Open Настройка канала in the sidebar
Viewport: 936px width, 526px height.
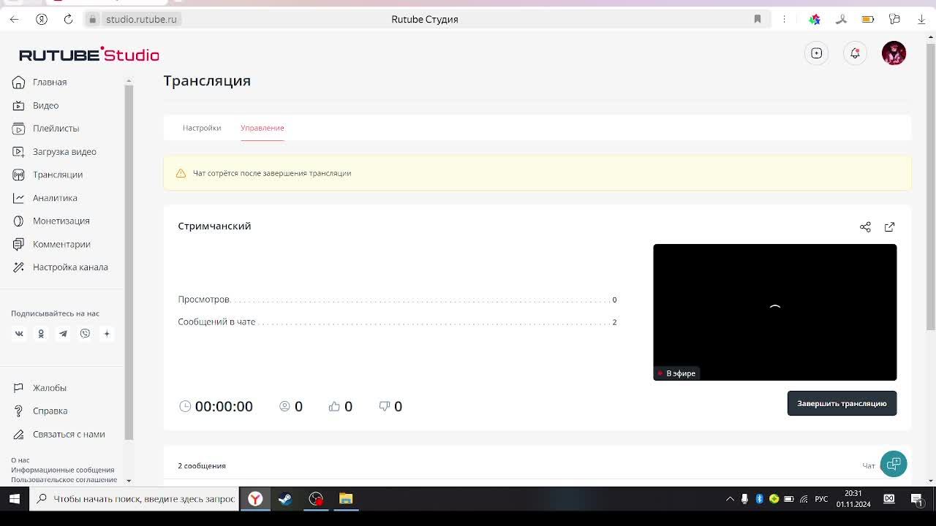point(70,267)
